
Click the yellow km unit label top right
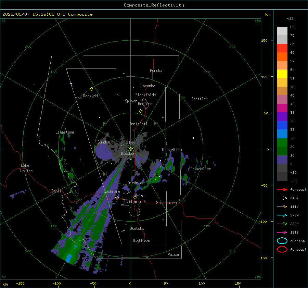[x=268, y=14]
